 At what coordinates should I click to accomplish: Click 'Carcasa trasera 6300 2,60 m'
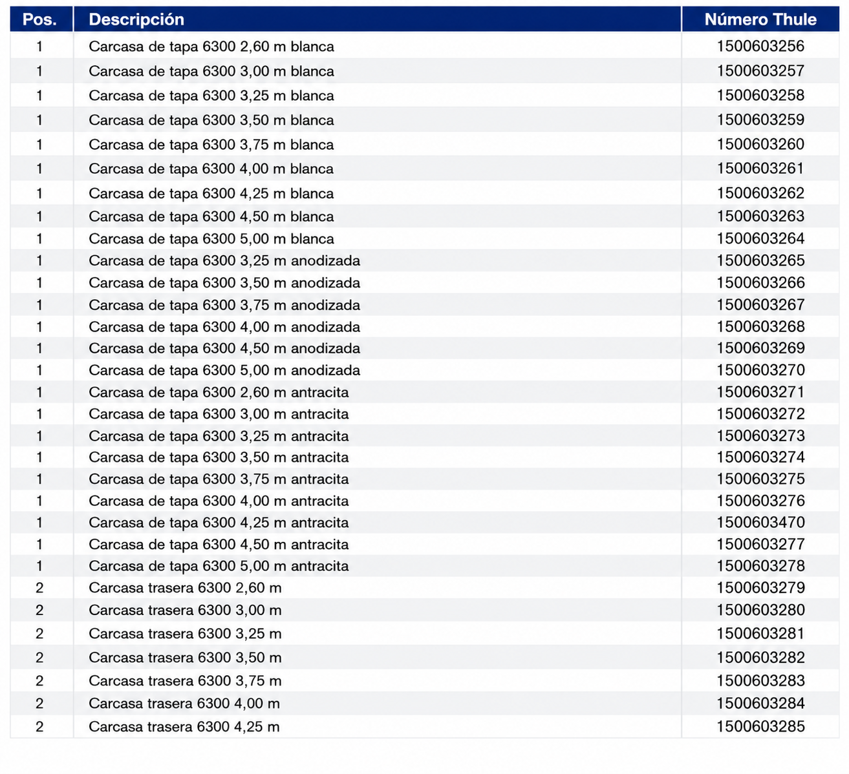tap(185, 589)
